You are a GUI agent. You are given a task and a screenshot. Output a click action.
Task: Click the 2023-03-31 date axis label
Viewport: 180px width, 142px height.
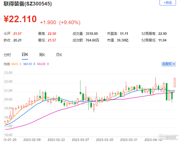pyautogui.click(x=129, y=140)
